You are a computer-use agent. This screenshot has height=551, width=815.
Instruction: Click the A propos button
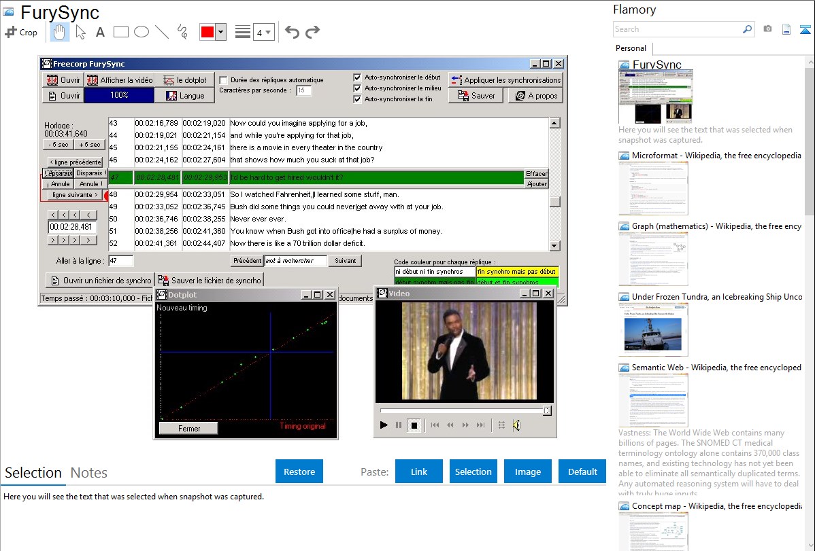pos(536,96)
